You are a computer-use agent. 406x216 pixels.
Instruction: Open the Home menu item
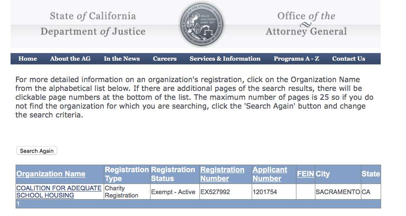[28, 59]
